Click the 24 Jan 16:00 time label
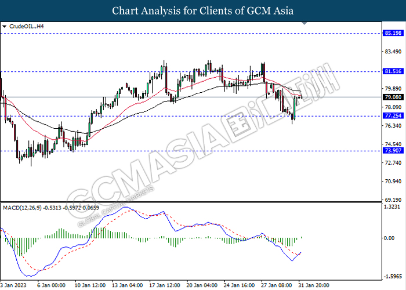 (240, 285)
